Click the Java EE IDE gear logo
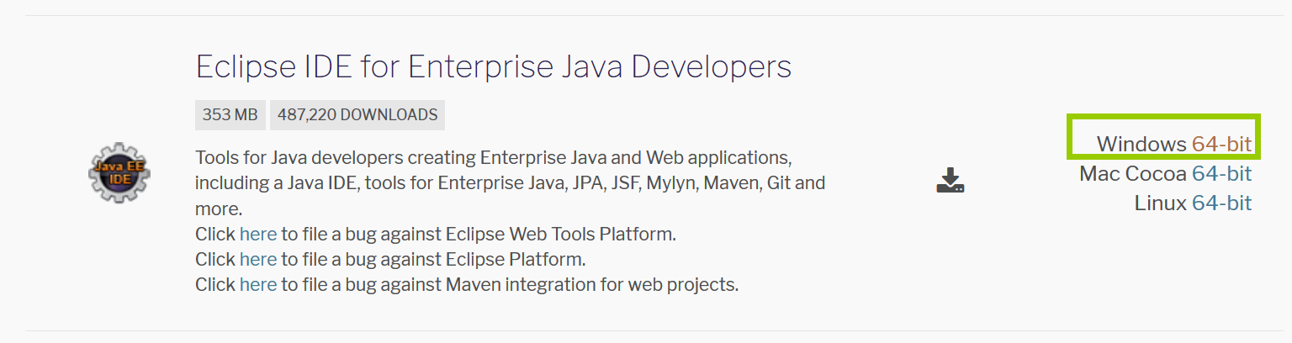The width and height of the screenshot is (1292, 343). pyautogui.click(x=119, y=171)
